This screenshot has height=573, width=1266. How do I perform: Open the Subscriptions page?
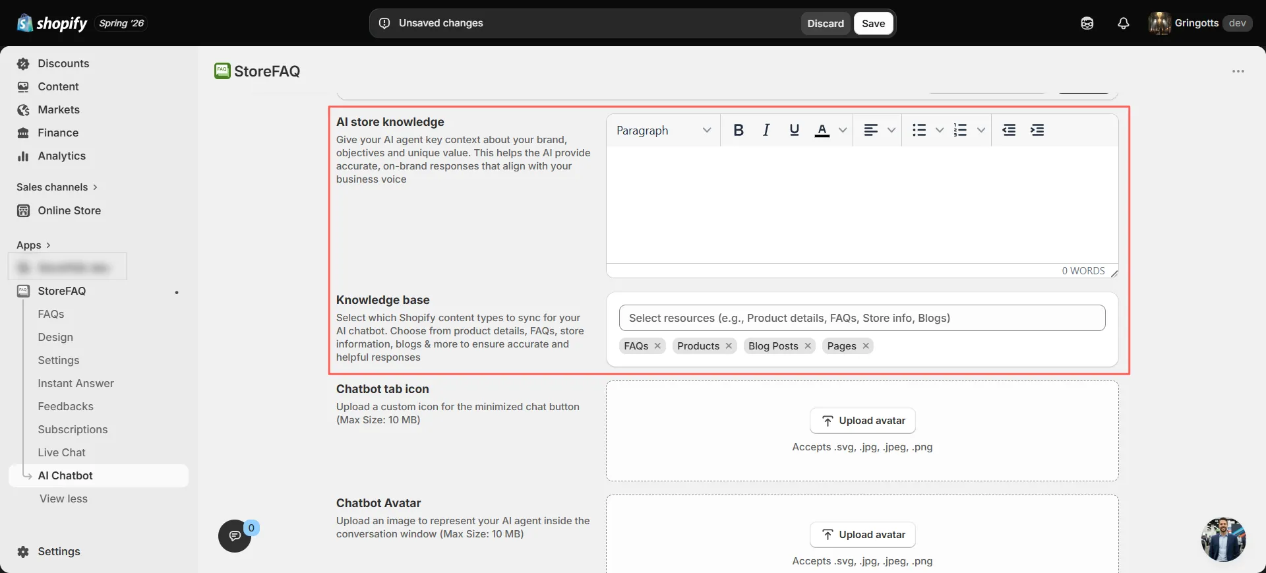tap(73, 429)
